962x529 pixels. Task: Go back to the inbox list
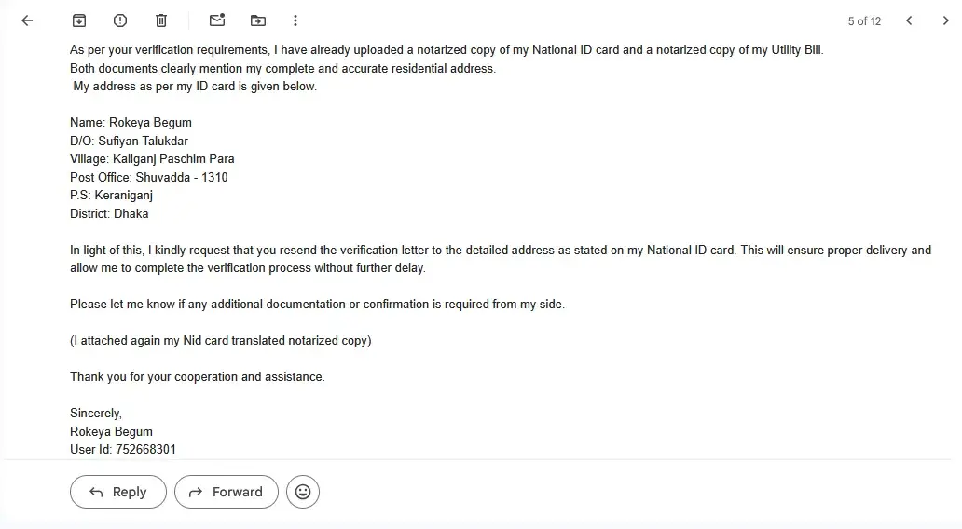click(27, 20)
